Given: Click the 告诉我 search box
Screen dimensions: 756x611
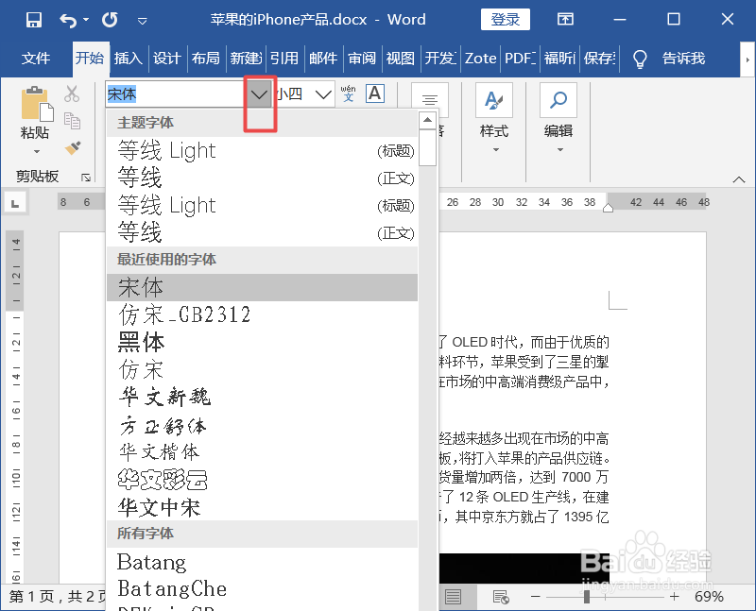Looking at the screenshot, I should click(x=683, y=59).
